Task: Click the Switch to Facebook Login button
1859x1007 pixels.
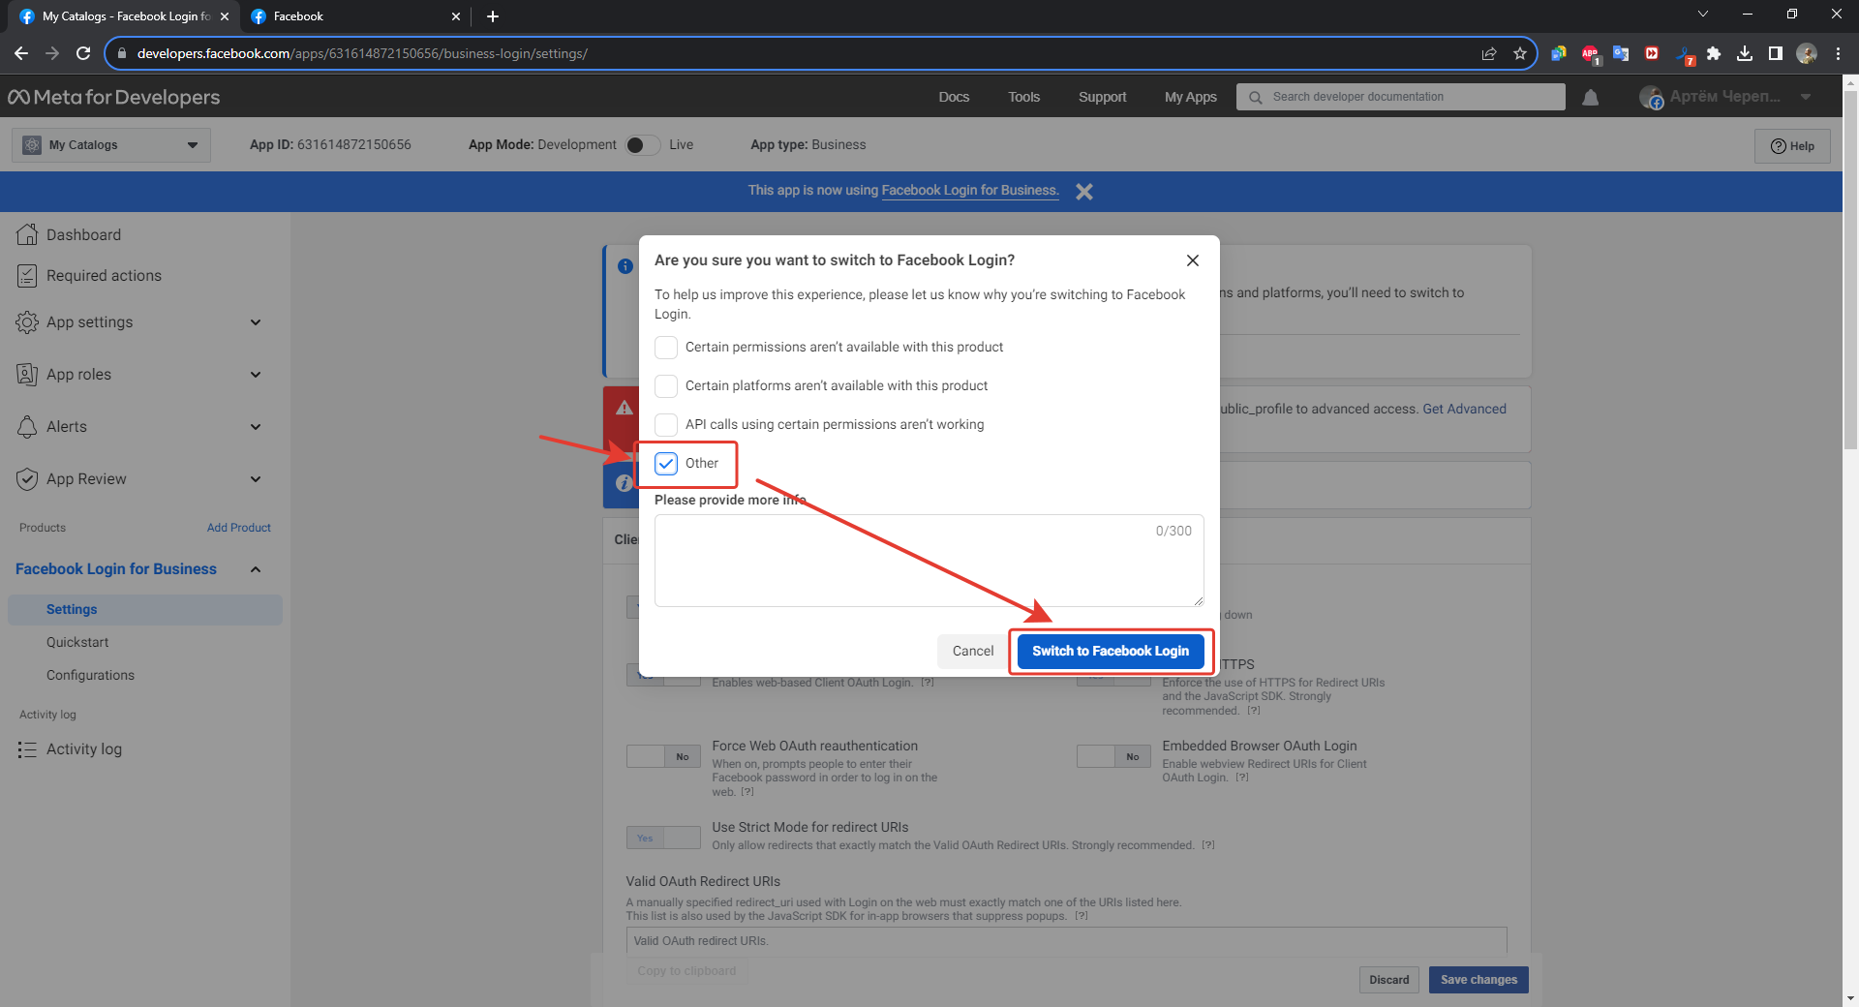Action: [1110, 651]
